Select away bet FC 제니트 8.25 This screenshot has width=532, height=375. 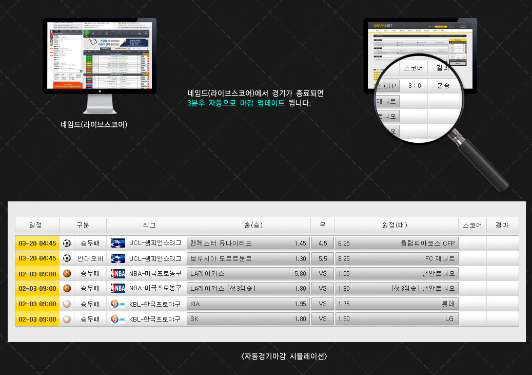pyautogui.click(x=397, y=258)
